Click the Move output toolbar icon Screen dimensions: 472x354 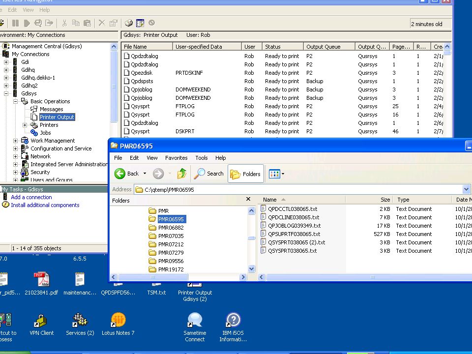coord(49,23)
